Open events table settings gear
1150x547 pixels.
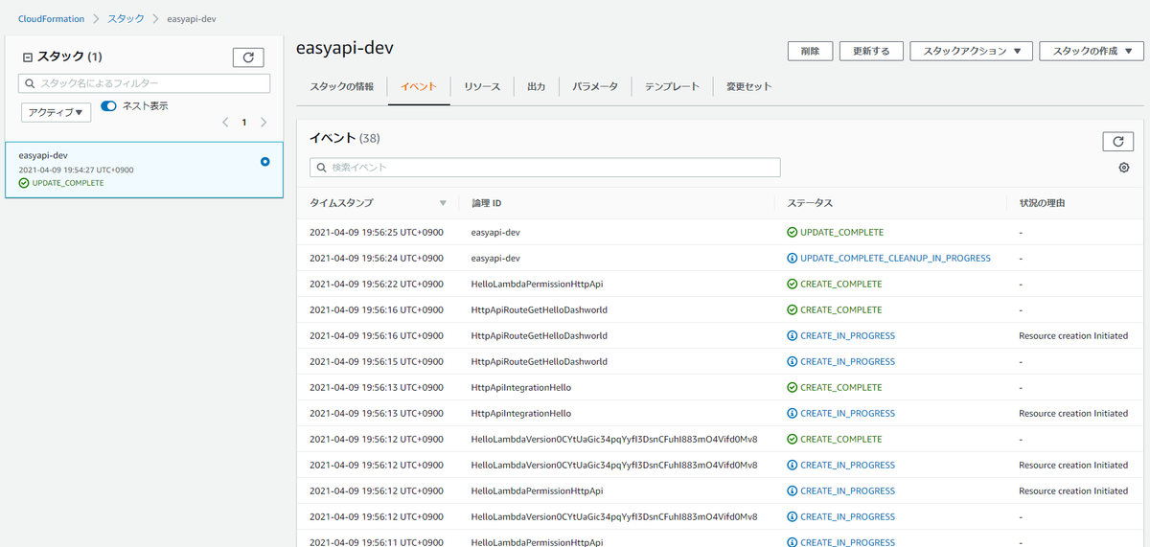[x=1124, y=168]
